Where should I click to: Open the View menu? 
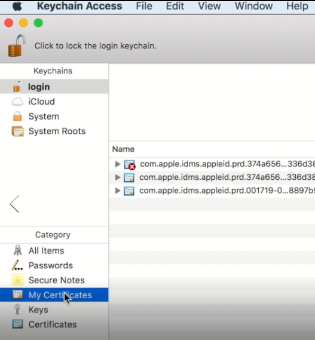[209, 6]
